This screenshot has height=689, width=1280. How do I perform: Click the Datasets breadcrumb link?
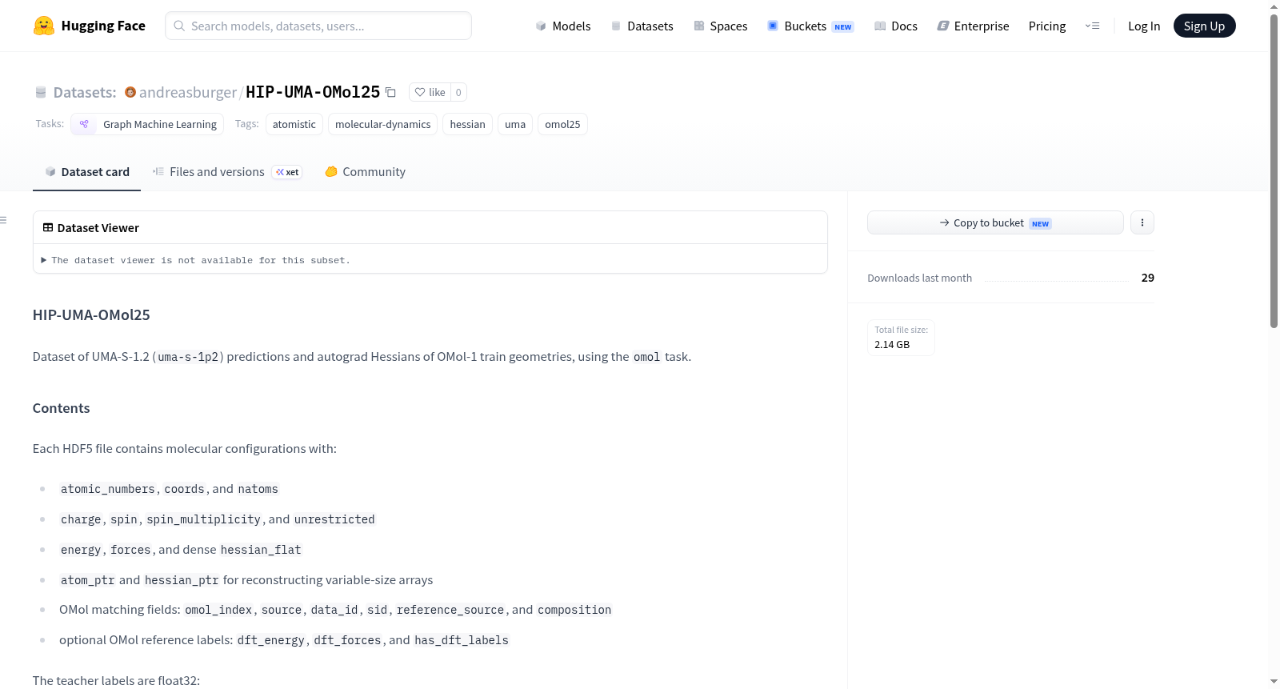85,92
